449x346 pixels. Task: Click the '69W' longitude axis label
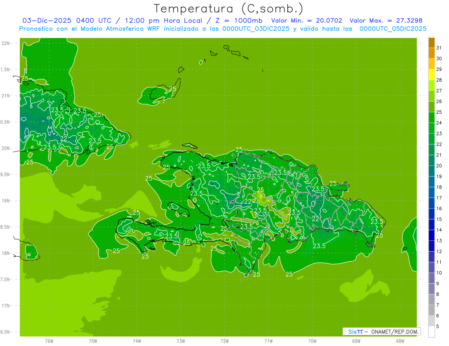(x=356, y=341)
